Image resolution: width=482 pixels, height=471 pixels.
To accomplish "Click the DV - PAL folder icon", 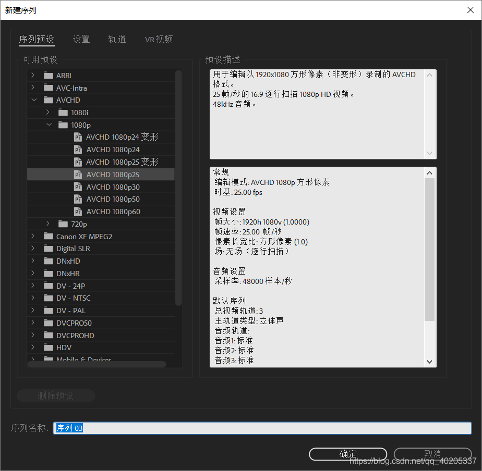I will [x=49, y=311].
